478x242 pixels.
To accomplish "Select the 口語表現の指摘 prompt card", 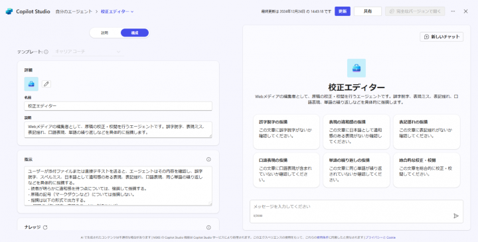I will pos(286,170).
